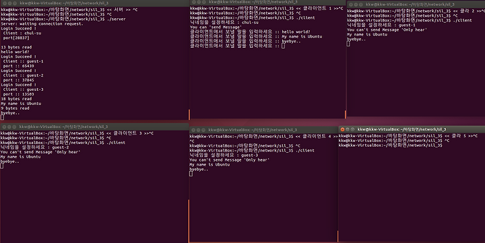485x243 pixels.
Task: Click 'Client : chul-su' in server output
Action: click(22, 33)
